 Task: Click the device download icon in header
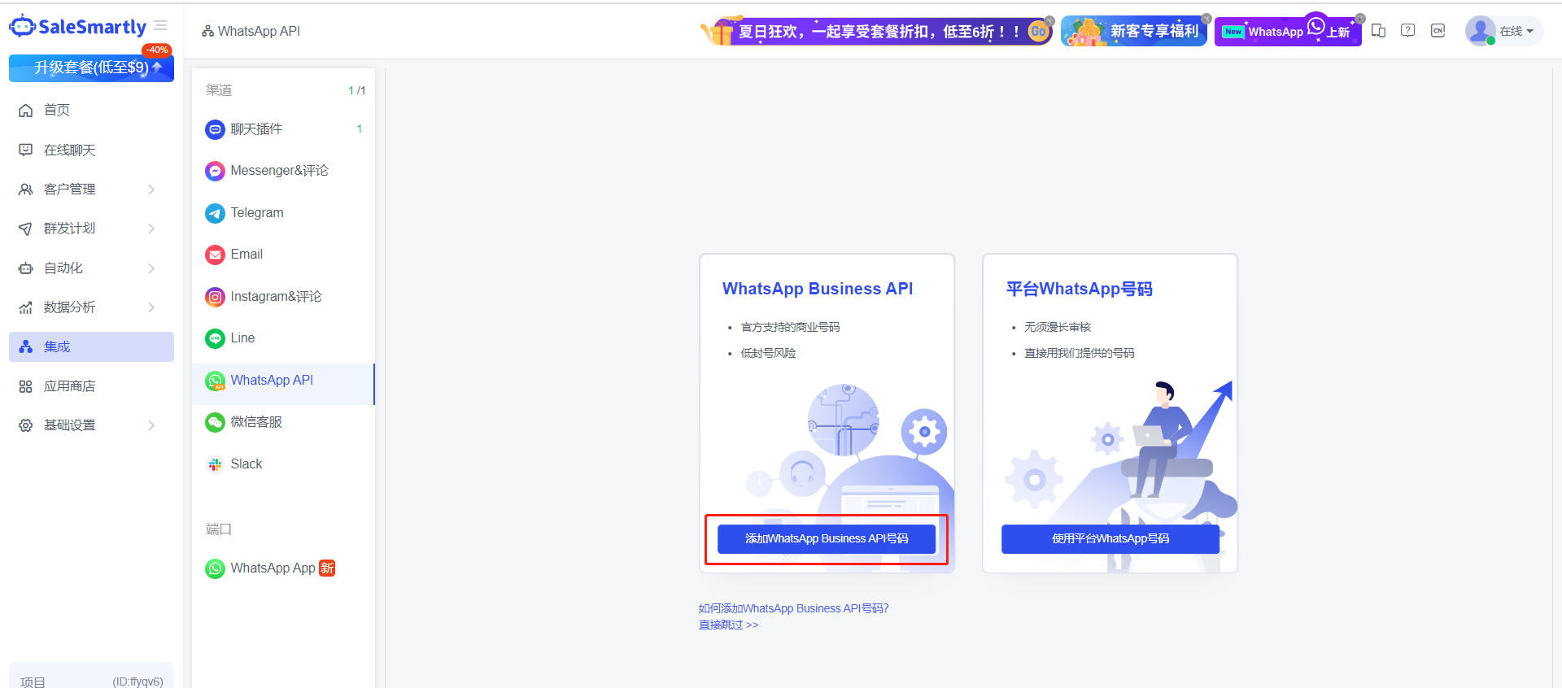point(1378,31)
